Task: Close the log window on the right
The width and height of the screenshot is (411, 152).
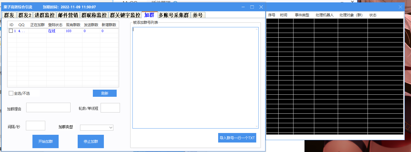Action: click(x=400, y=7)
